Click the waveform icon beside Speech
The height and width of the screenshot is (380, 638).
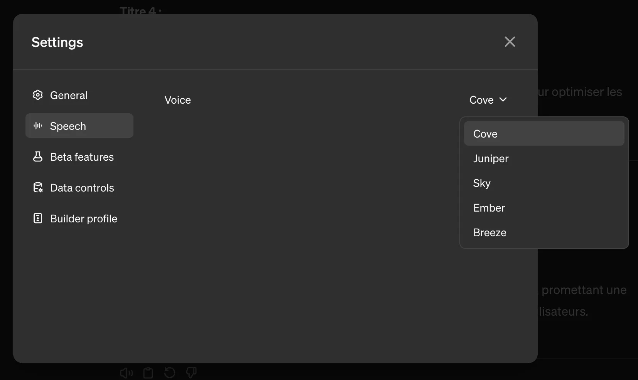click(38, 126)
